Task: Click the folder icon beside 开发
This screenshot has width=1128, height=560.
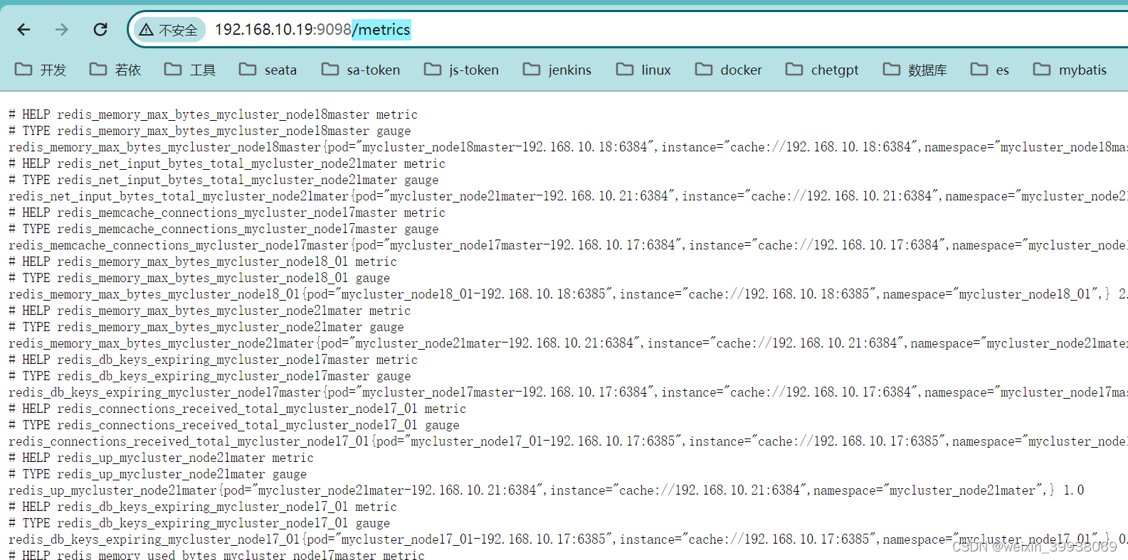Action: (x=23, y=69)
